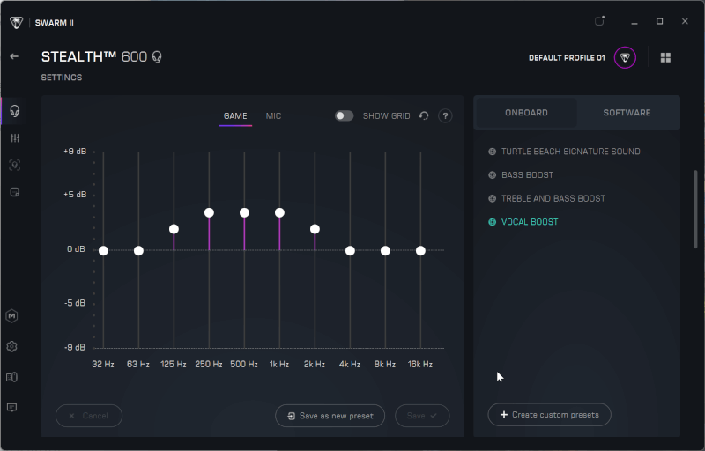Click the +5 dB axis label

click(75, 195)
